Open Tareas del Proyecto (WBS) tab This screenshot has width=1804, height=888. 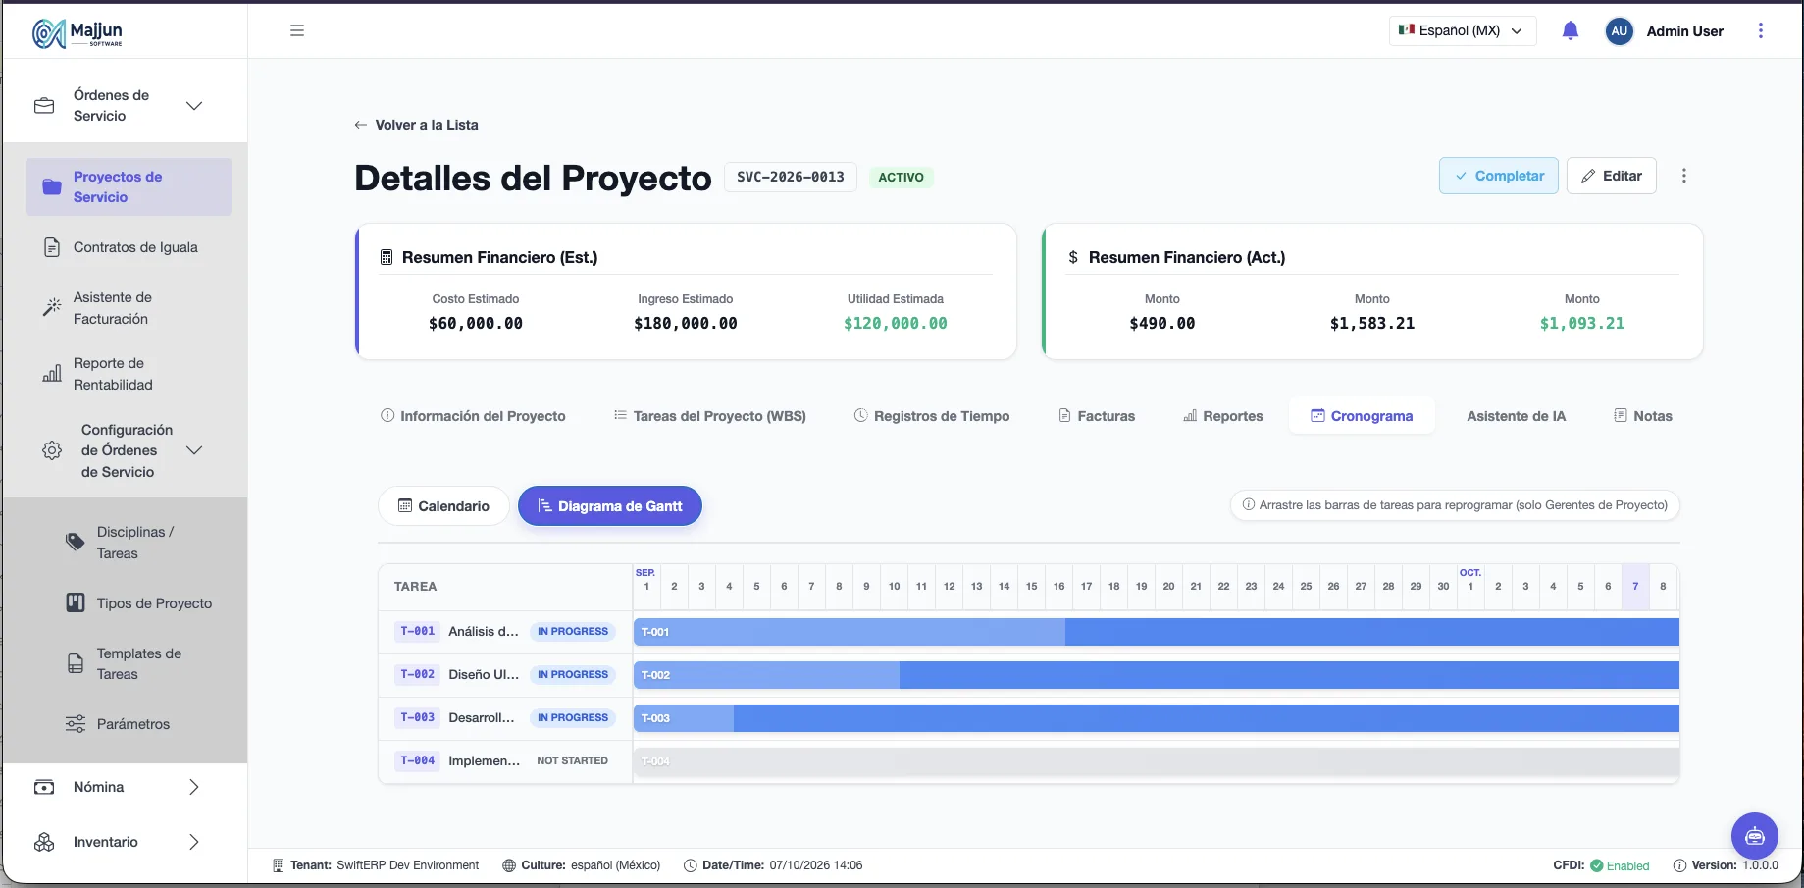click(710, 416)
